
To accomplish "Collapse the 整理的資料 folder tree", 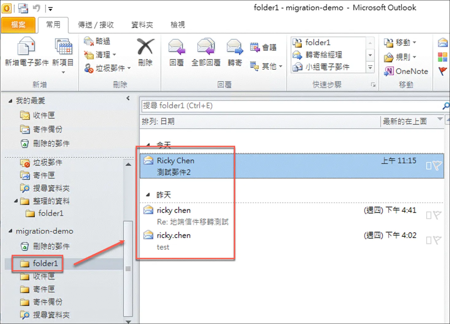I will [x=16, y=201].
